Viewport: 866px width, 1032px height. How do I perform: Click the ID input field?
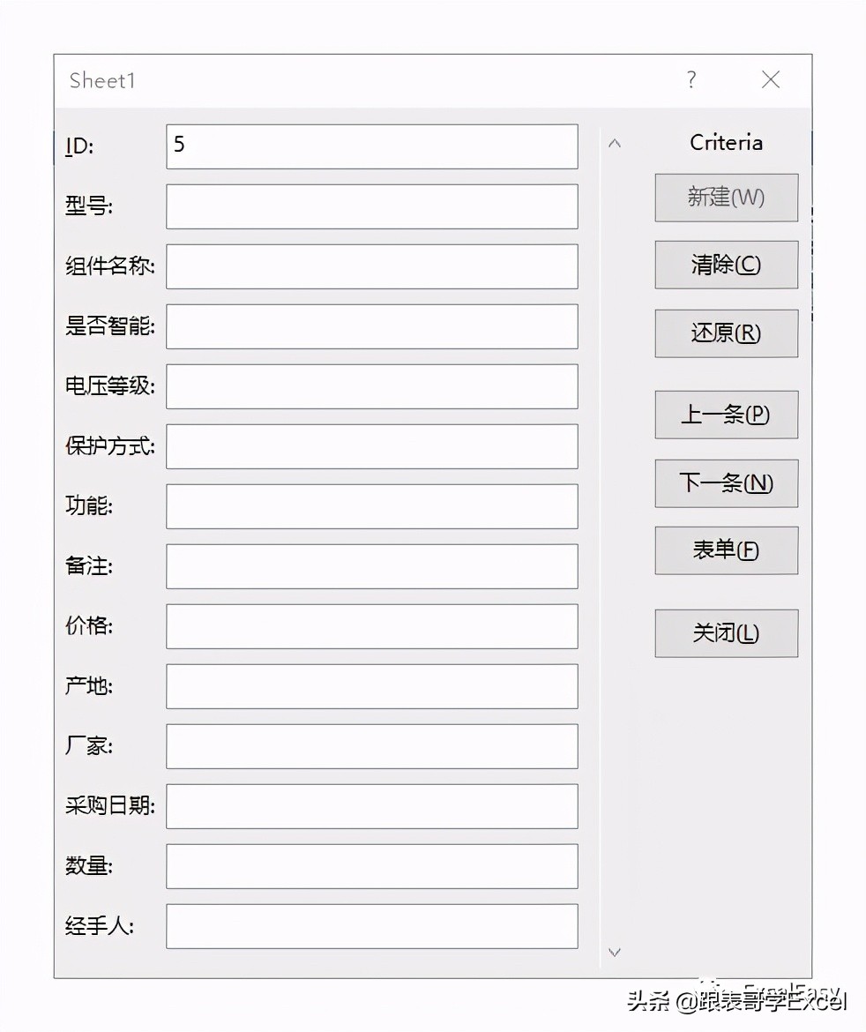(x=371, y=146)
